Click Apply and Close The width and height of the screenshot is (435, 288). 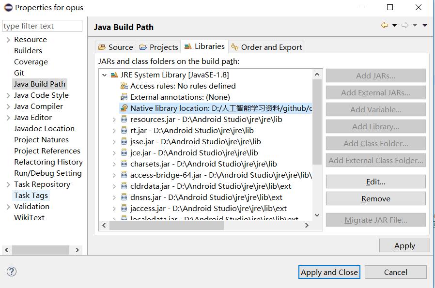pos(329,272)
